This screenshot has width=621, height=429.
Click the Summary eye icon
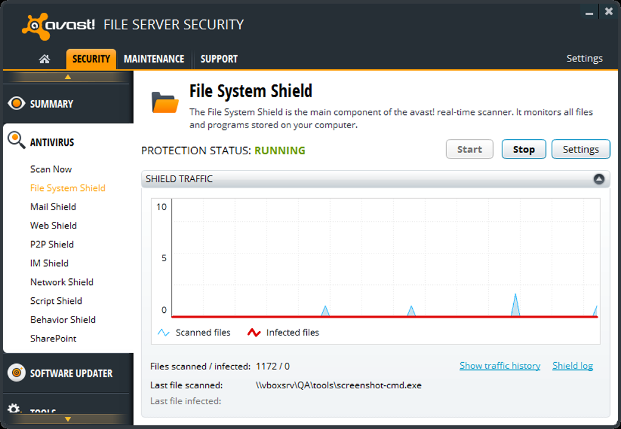pos(16,103)
